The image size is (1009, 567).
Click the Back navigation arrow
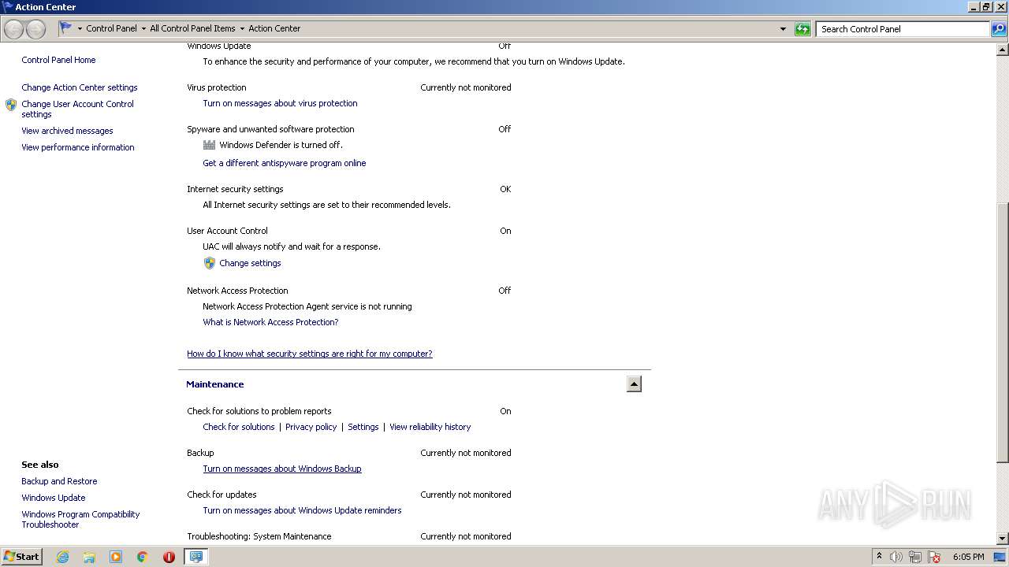pyautogui.click(x=14, y=29)
